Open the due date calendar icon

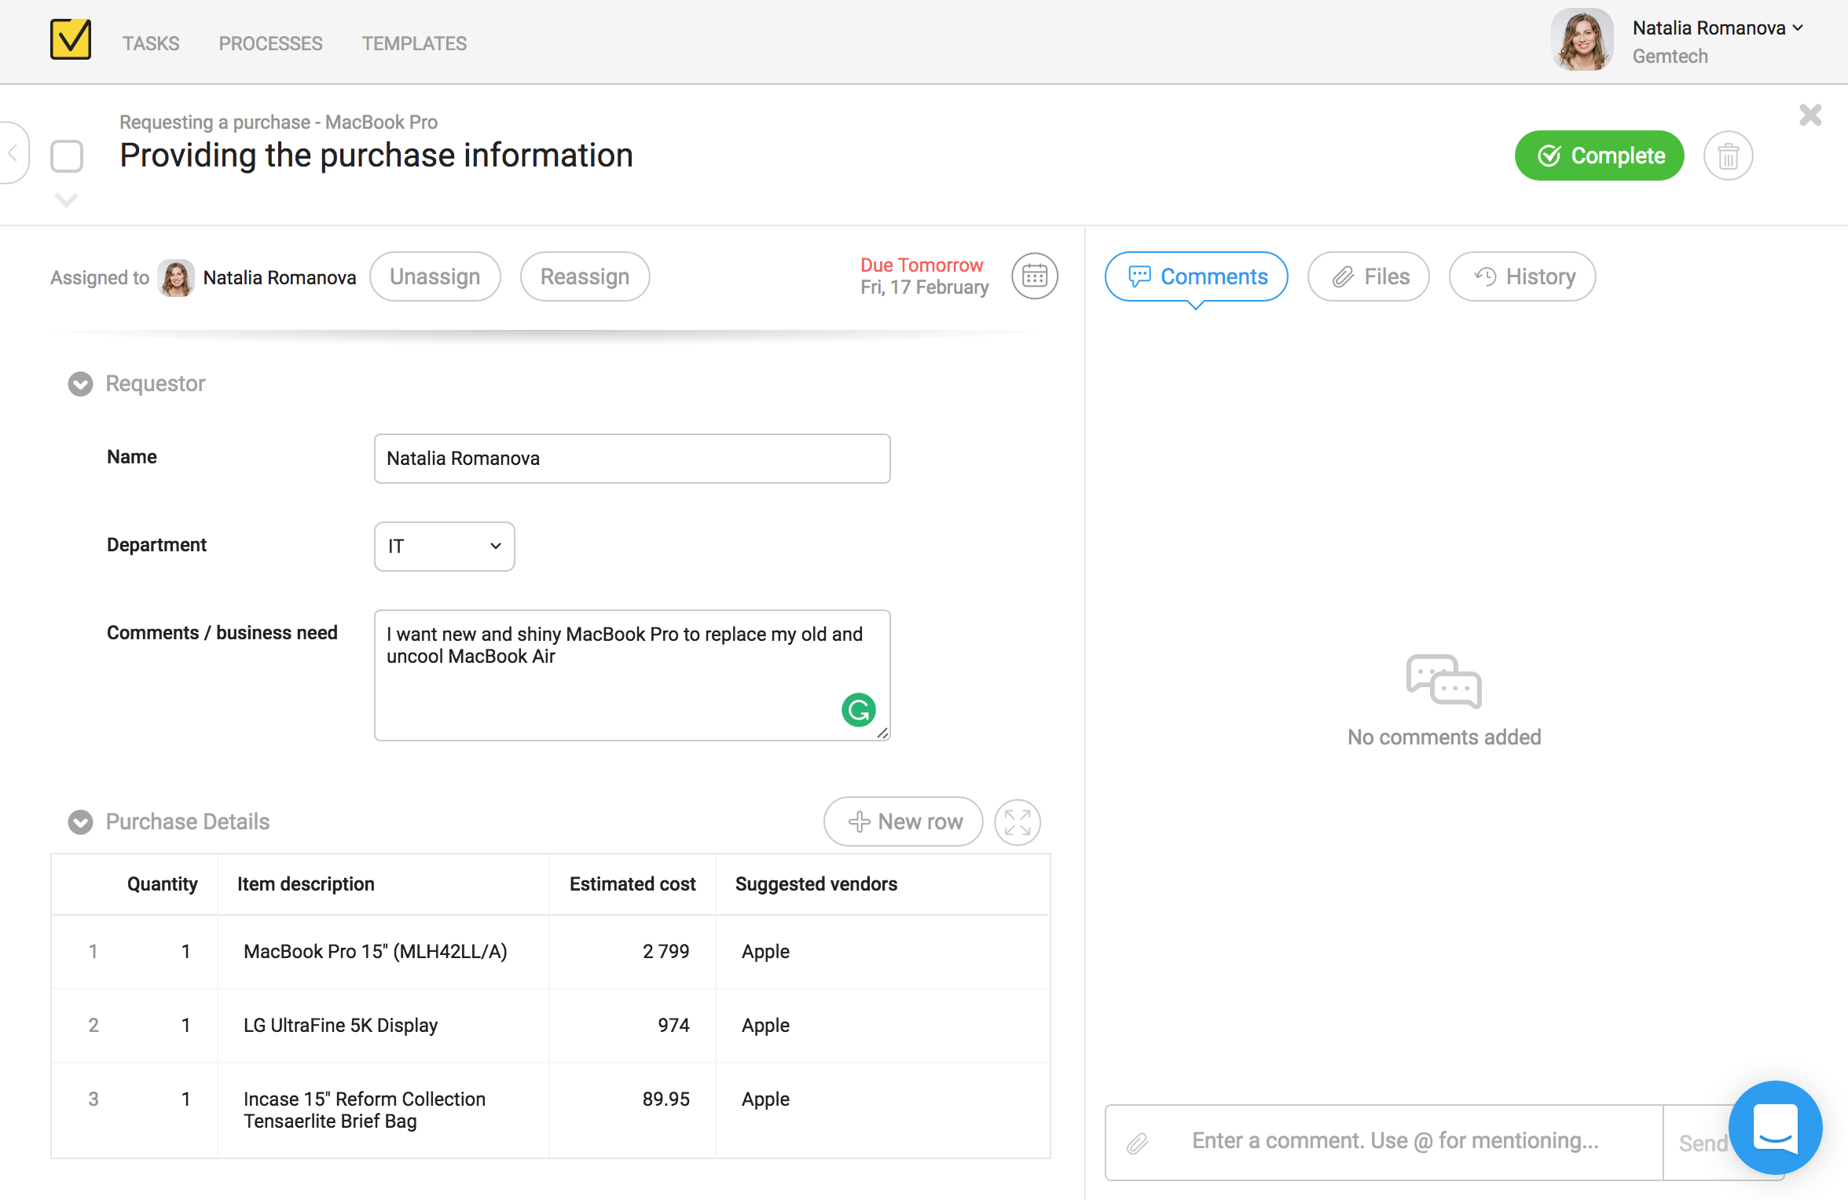(x=1034, y=276)
